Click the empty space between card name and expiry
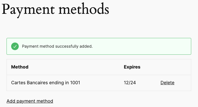 click(x=102, y=83)
